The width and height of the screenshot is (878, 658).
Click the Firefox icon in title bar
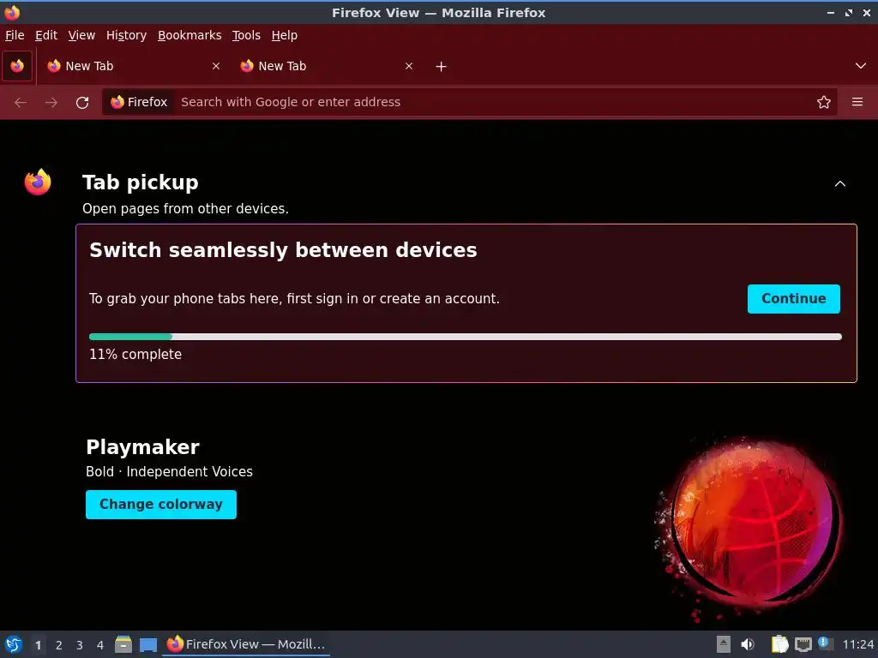(12, 12)
